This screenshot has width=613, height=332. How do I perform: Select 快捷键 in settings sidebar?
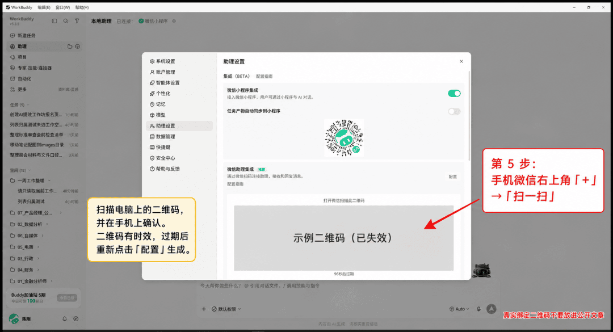(x=179, y=148)
